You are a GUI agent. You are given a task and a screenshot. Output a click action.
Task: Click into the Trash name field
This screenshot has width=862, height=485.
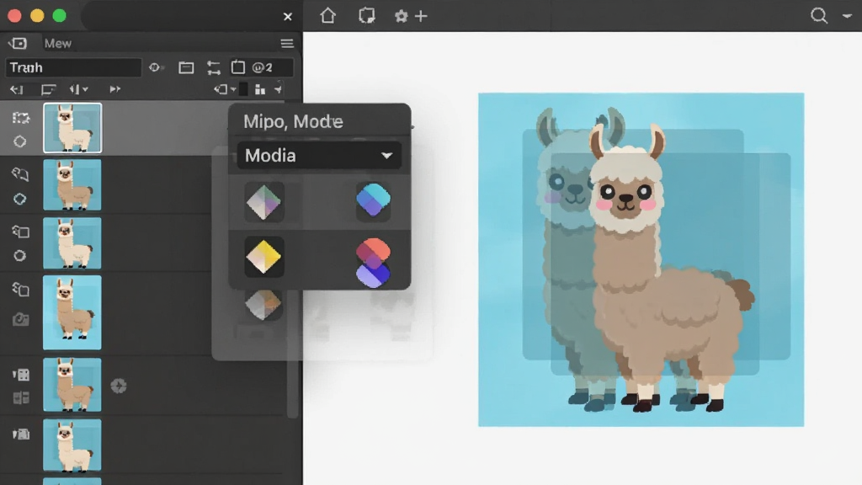(x=74, y=67)
